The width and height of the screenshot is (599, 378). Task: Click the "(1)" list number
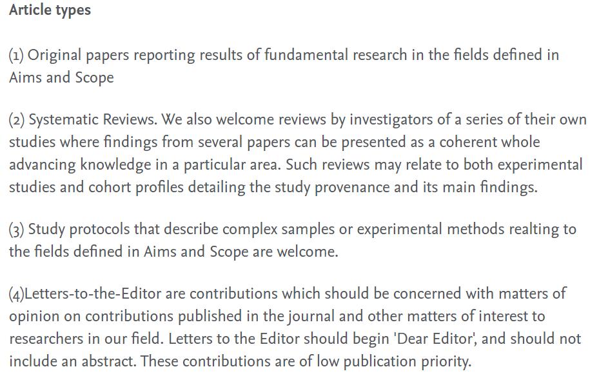(x=16, y=55)
